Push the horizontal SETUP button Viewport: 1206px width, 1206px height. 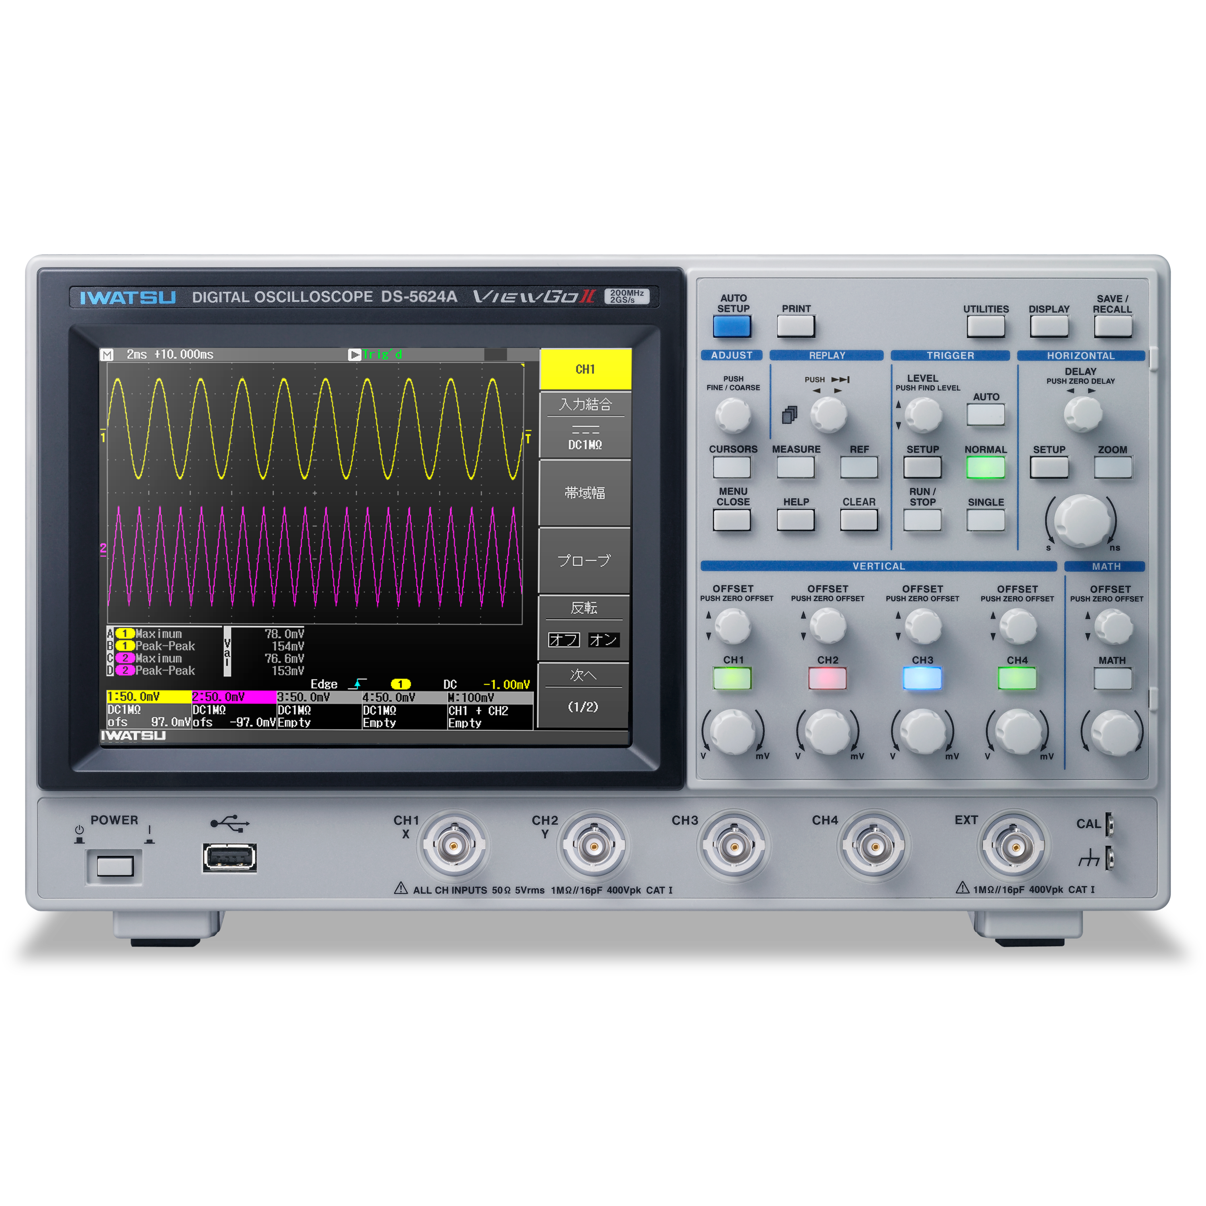point(1049,467)
